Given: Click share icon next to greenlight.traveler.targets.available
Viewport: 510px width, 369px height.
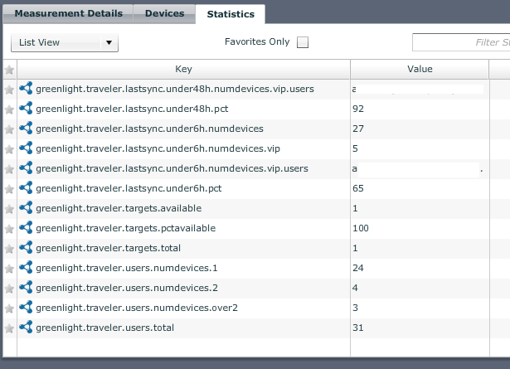Looking at the screenshot, I should 26,208.
